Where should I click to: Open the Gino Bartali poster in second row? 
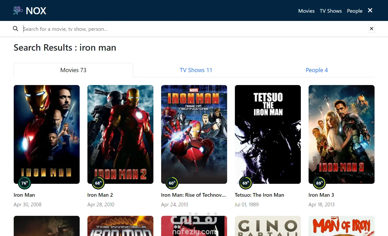click(x=268, y=226)
